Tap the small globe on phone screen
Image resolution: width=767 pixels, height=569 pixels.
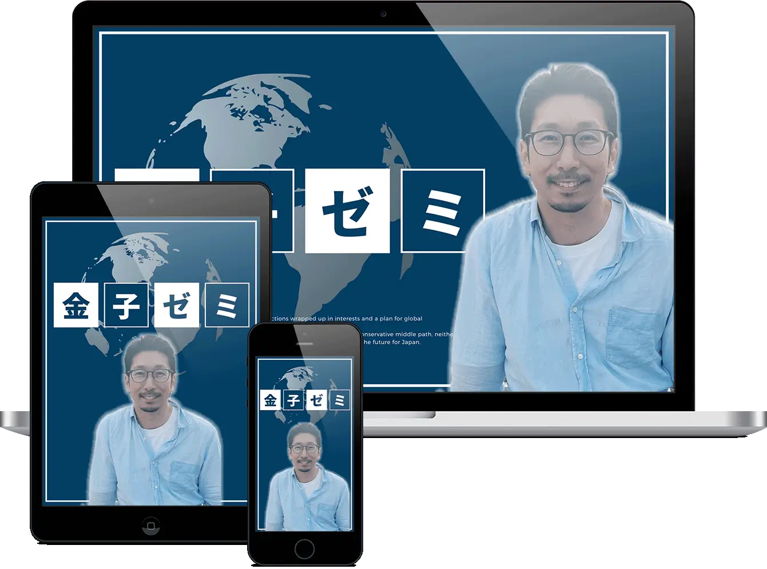pyautogui.click(x=299, y=376)
